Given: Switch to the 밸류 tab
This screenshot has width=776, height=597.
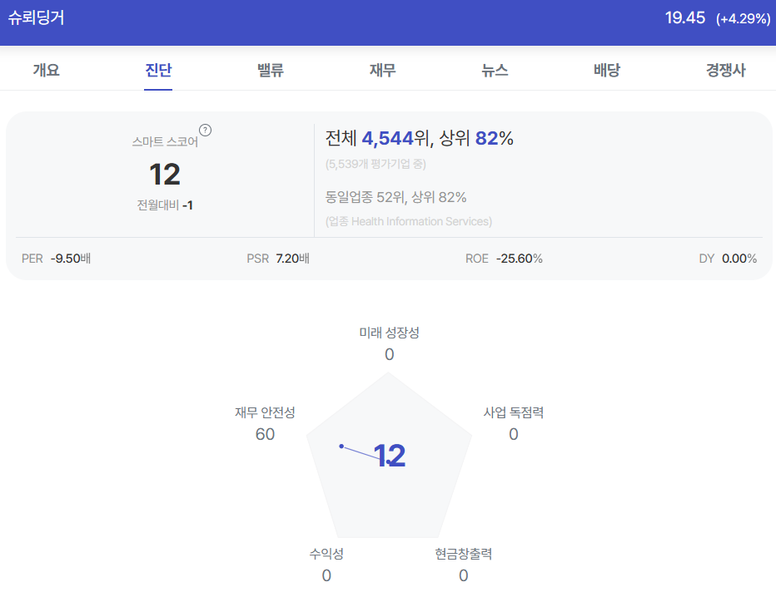Looking at the screenshot, I should pyautogui.click(x=271, y=71).
